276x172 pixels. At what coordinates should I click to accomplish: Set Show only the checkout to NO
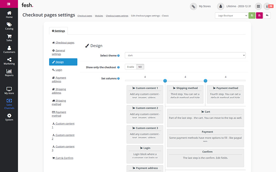point(140,67)
